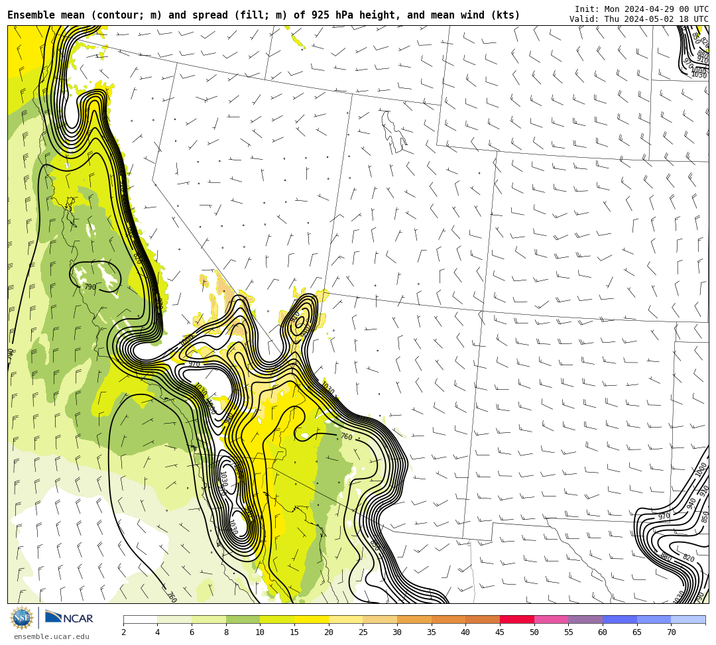This screenshot has width=716, height=645.
Task: Click the pink 50-55 colorbar swatch
Action: (x=551, y=619)
